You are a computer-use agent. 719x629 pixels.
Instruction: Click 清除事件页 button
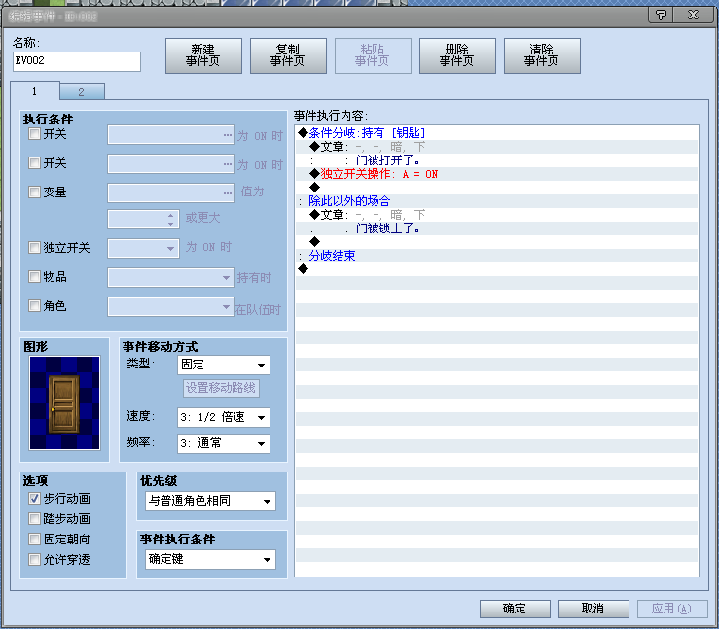pos(542,55)
